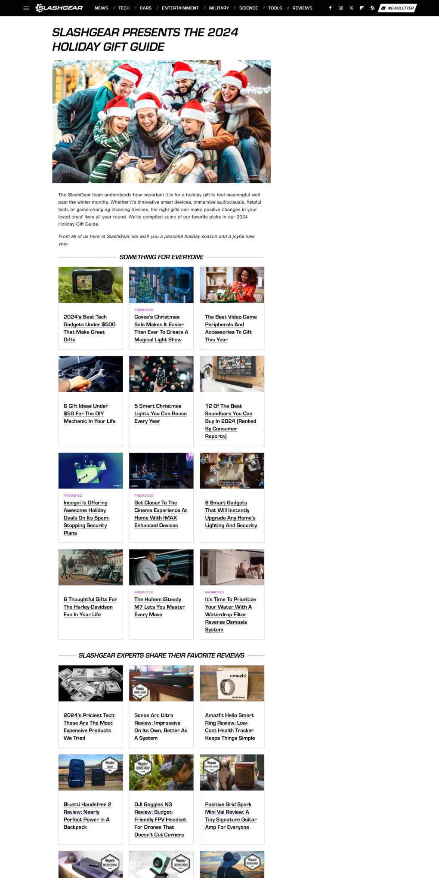The height and width of the screenshot is (878, 439).
Task: Click the Newsletter button
Action: pyautogui.click(x=397, y=8)
